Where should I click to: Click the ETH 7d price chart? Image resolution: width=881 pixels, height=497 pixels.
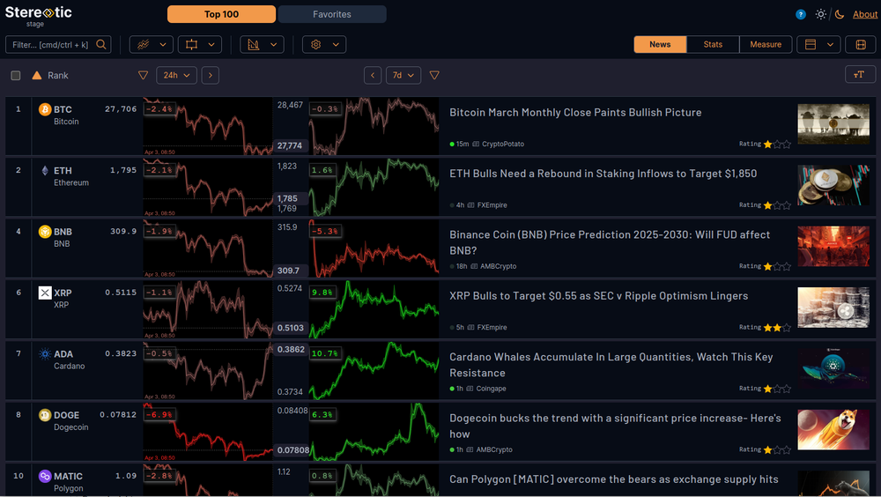point(374,187)
